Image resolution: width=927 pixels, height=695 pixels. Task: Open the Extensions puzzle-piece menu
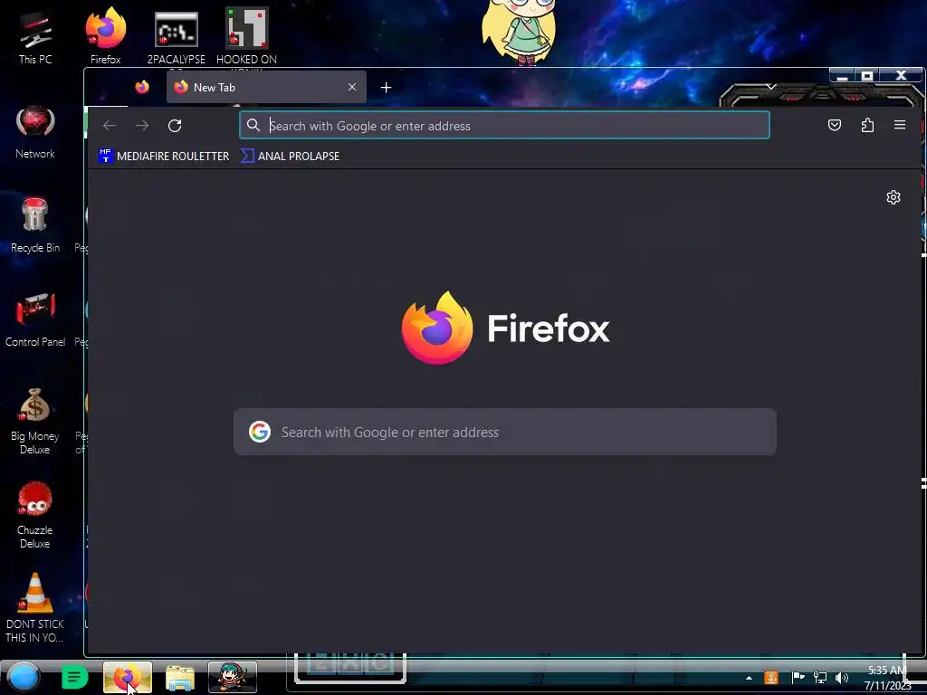coord(867,125)
